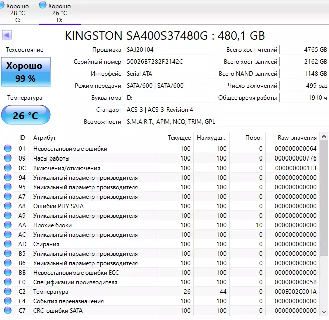The image size is (329, 320).
Task: Click status orb for attribute 01 row
Action: tap(8, 149)
